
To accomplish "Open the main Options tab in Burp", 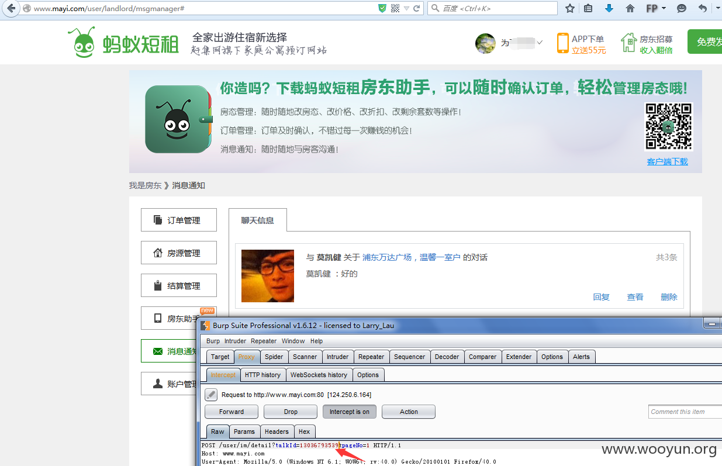I will (552, 357).
